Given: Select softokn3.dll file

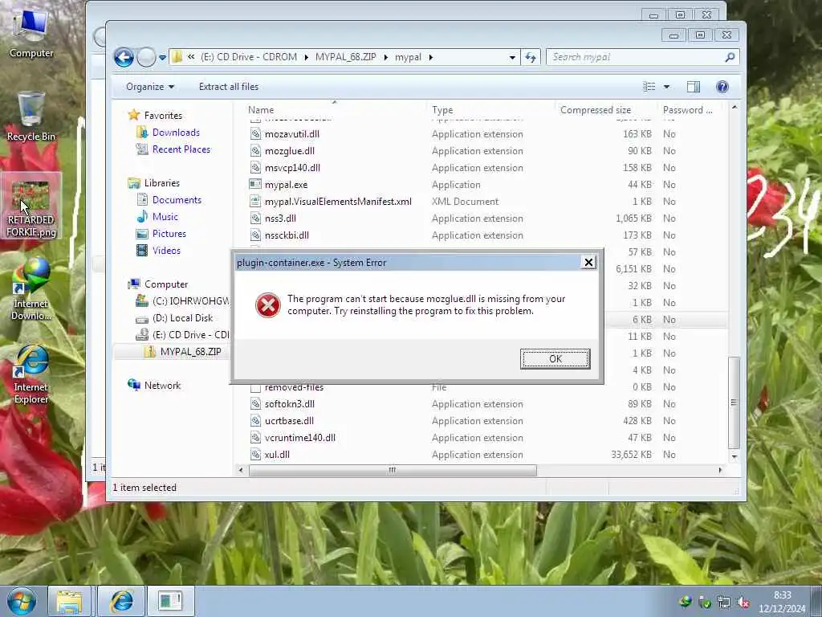Looking at the screenshot, I should click(289, 404).
